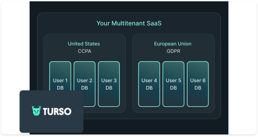Viewport: 258px width, 137px height.
Task: Click the "User 3" text label
Action: point(109,80)
